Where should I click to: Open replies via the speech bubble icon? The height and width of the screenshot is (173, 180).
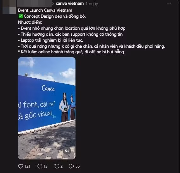(x=40, y=166)
